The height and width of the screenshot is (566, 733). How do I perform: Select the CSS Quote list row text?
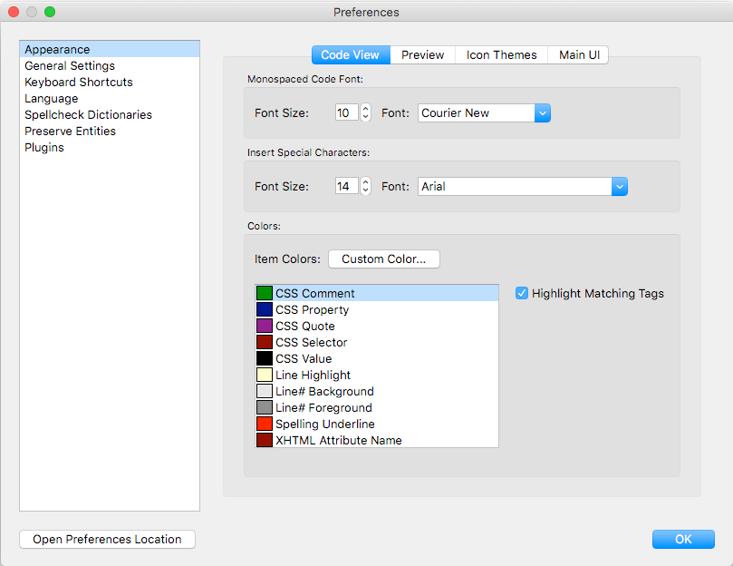click(x=305, y=326)
